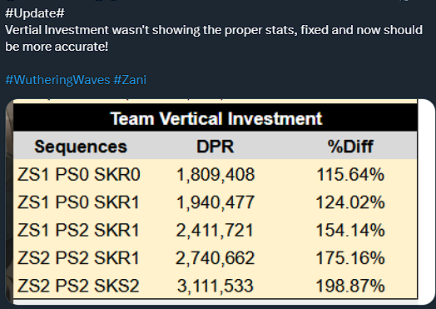
Task: Select the ZS1 PS2 SKR1 row label
Action: pos(78,230)
